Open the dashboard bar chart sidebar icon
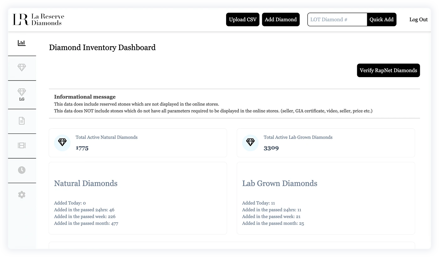This screenshot has width=439, height=257. (22, 43)
